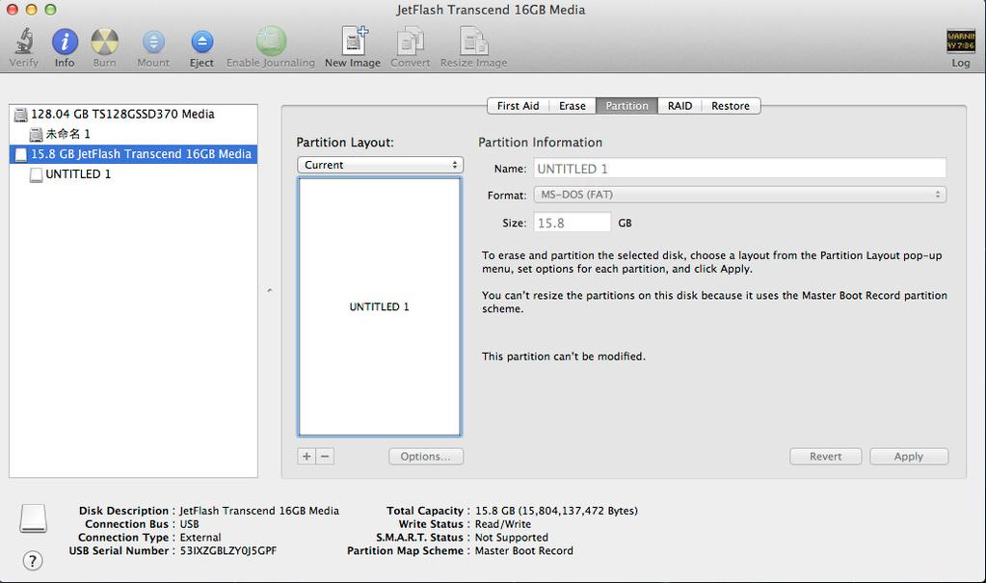Open the help question mark button
This screenshot has height=583, width=986.
pos(33,561)
